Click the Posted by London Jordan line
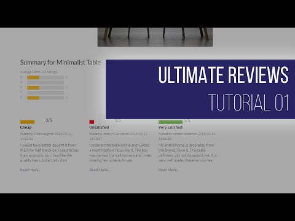This screenshot has height=221, width=295. (187, 136)
